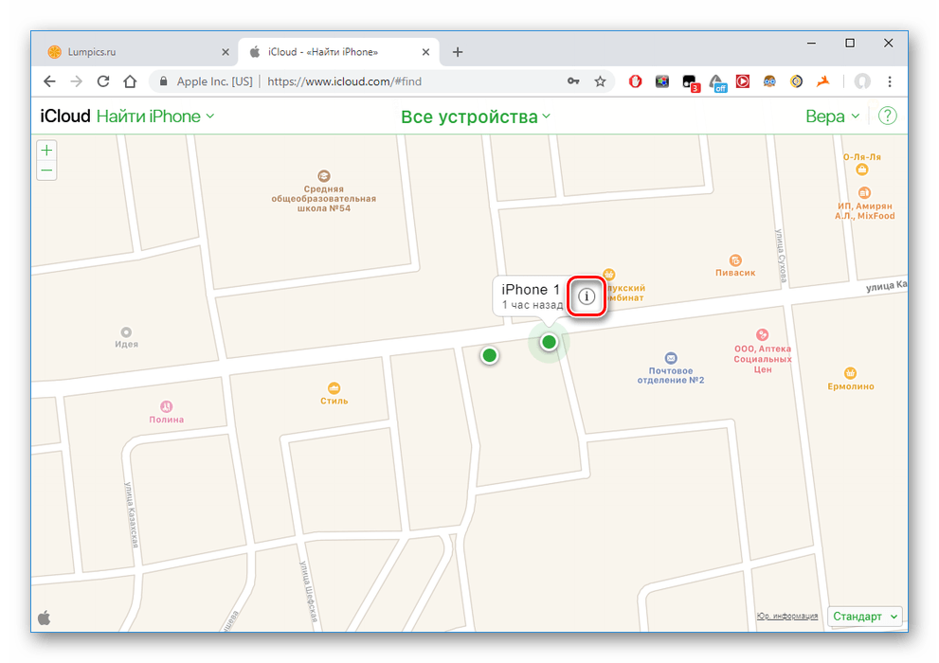
Task: Click the green device dot under iPhone 1
Action: pos(549,342)
